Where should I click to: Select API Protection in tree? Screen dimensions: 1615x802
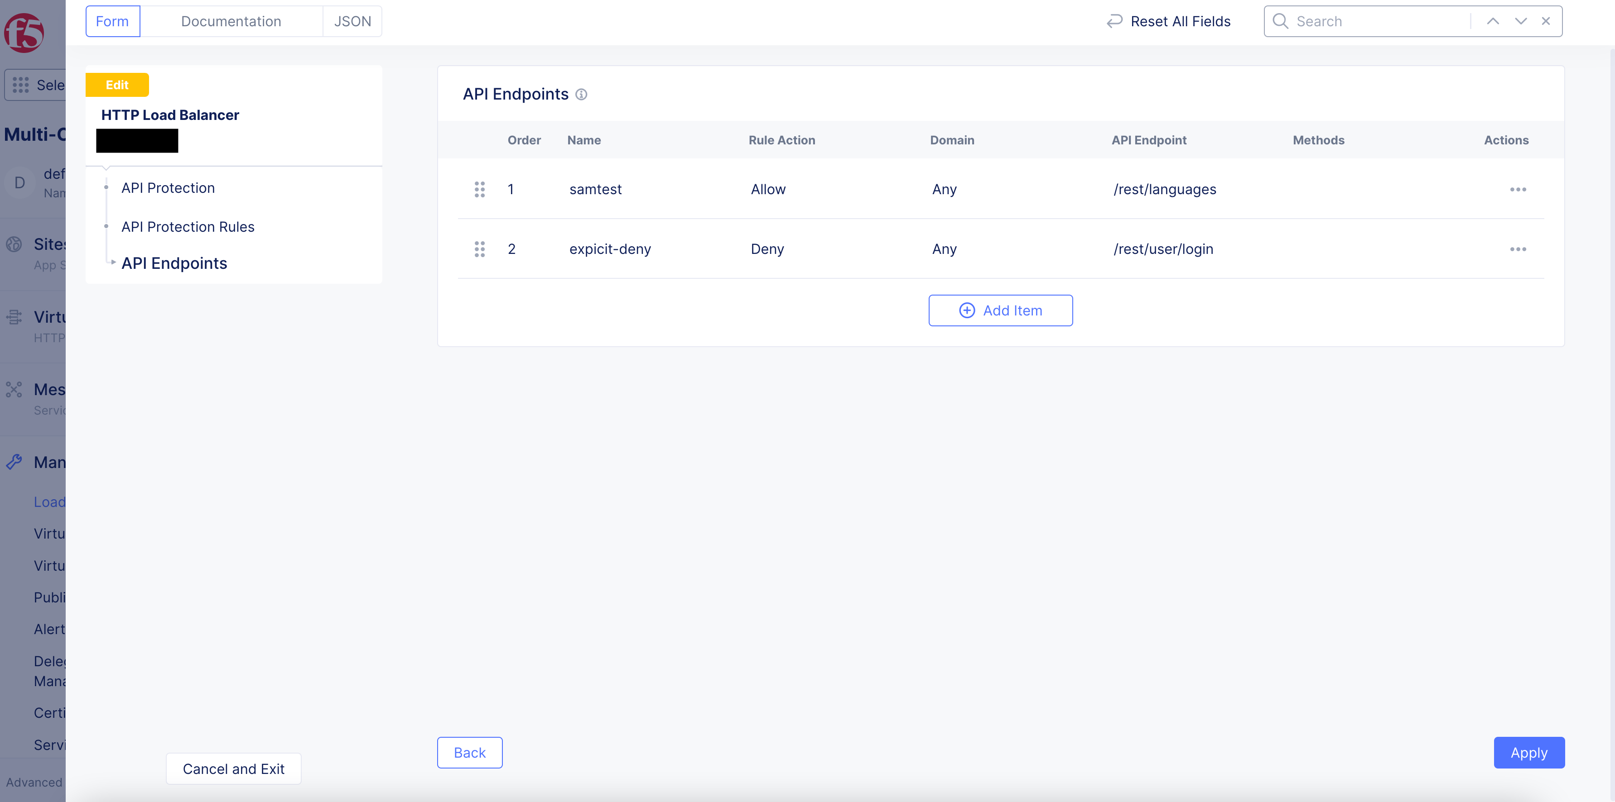pos(168,188)
